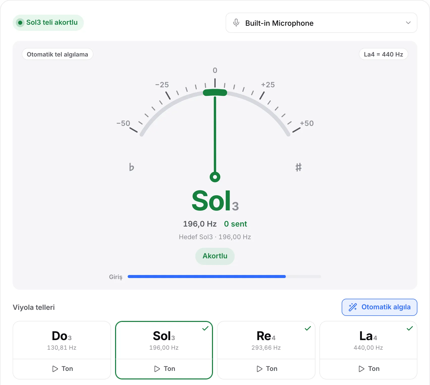Click the green indicator cap on the gauge arc
The height and width of the screenshot is (385, 430).
(215, 93)
